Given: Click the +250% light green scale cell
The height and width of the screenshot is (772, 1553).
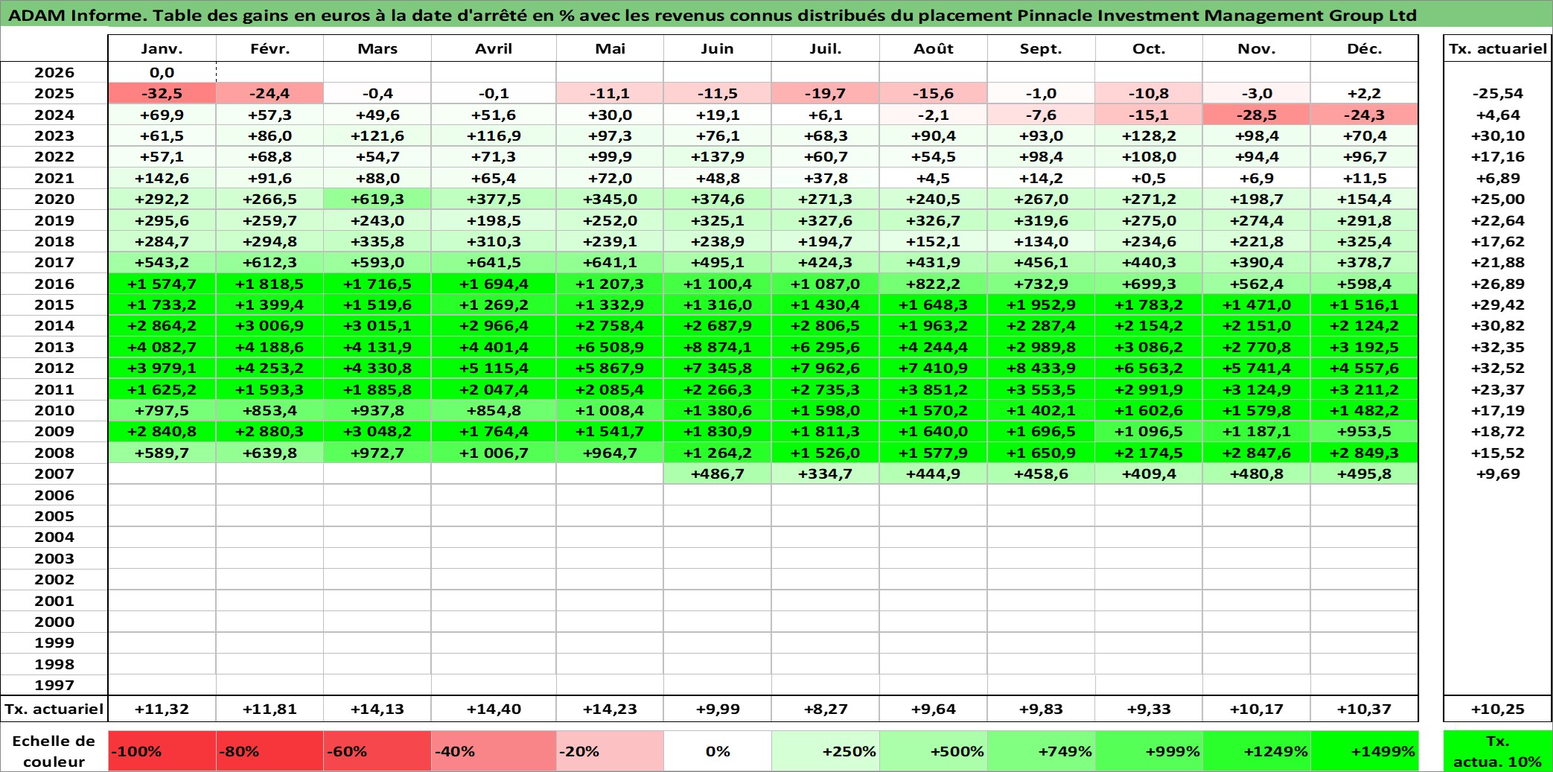Looking at the screenshot, I should point(825,751).
